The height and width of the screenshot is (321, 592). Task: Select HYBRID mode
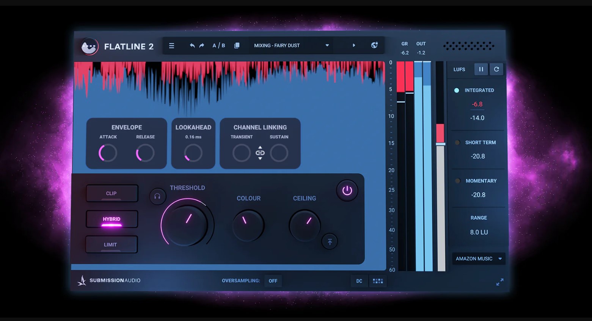[111, 219]
